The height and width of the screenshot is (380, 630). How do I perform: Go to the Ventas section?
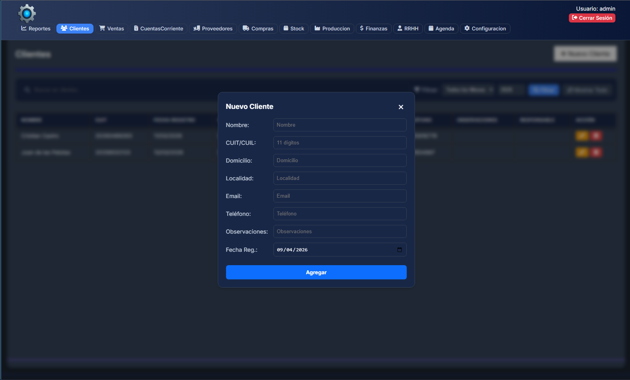coord(112,28)
